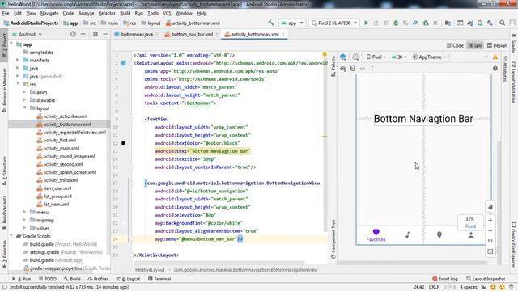Open the Palette side tab
Screen dimensions: 518x291
333,66
